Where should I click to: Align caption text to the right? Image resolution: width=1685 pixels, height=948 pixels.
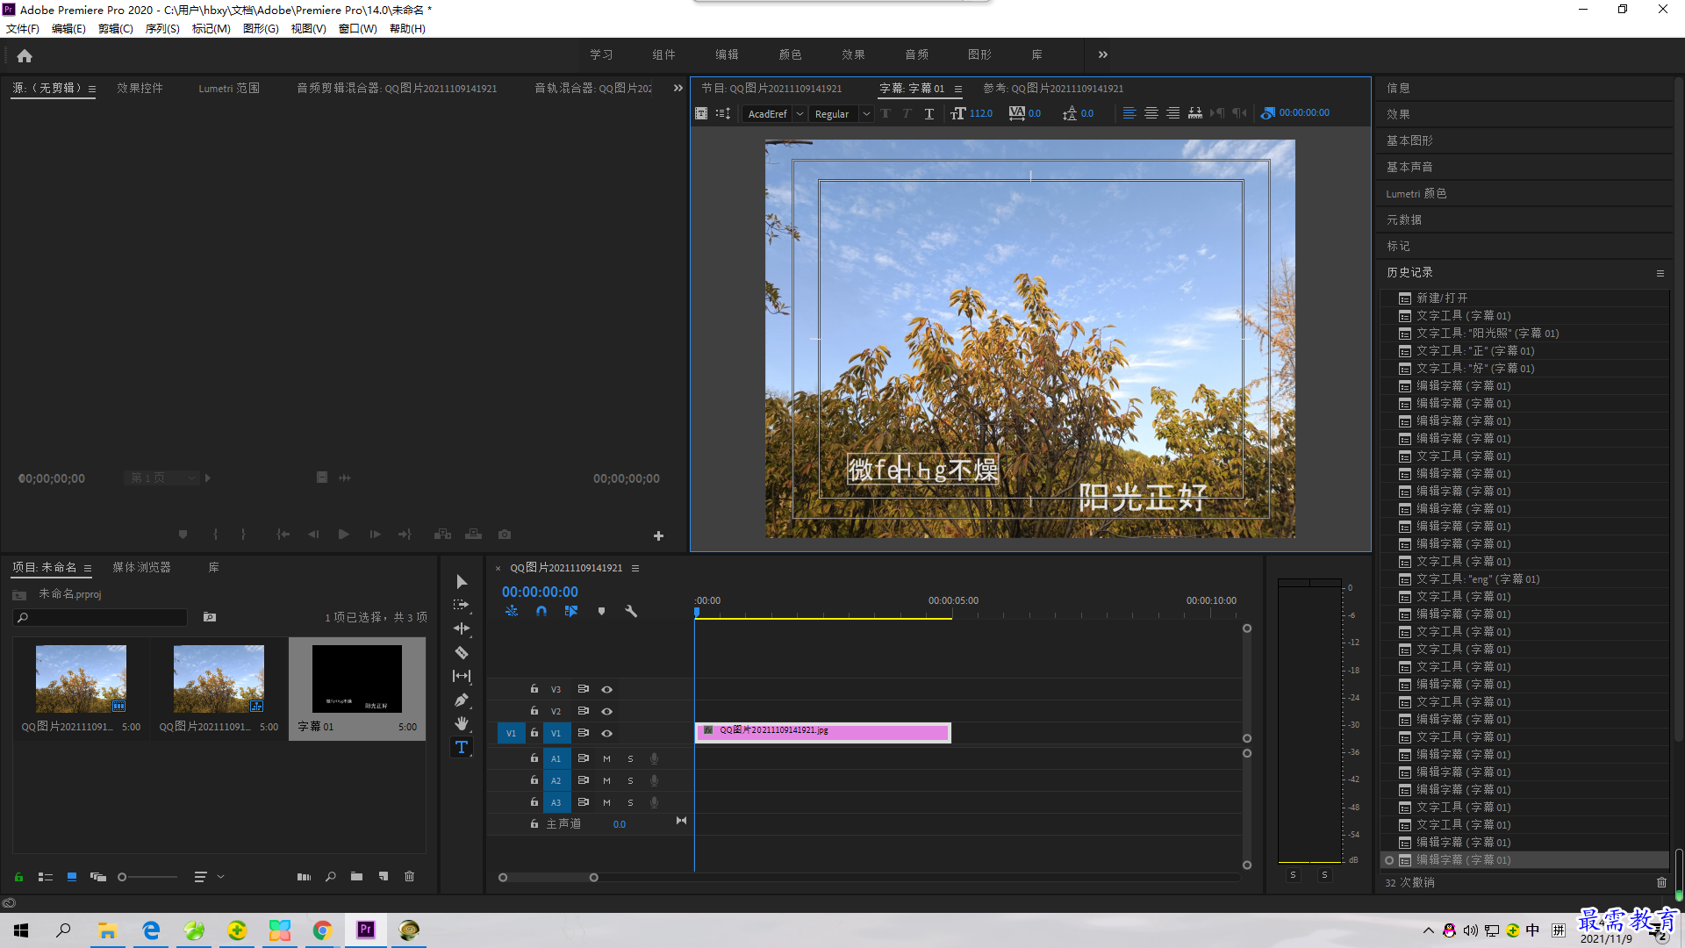click(x=1173, y=113)
